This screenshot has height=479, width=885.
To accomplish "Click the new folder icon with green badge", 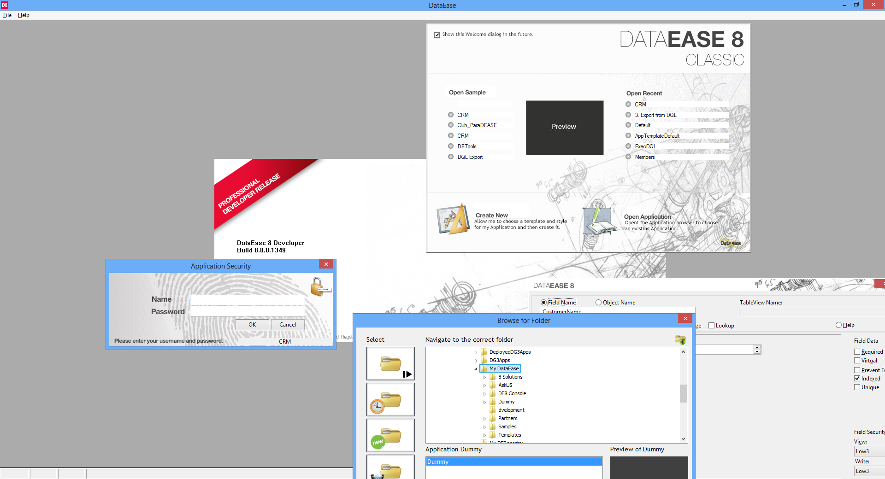I will click(x=390, y=435).
